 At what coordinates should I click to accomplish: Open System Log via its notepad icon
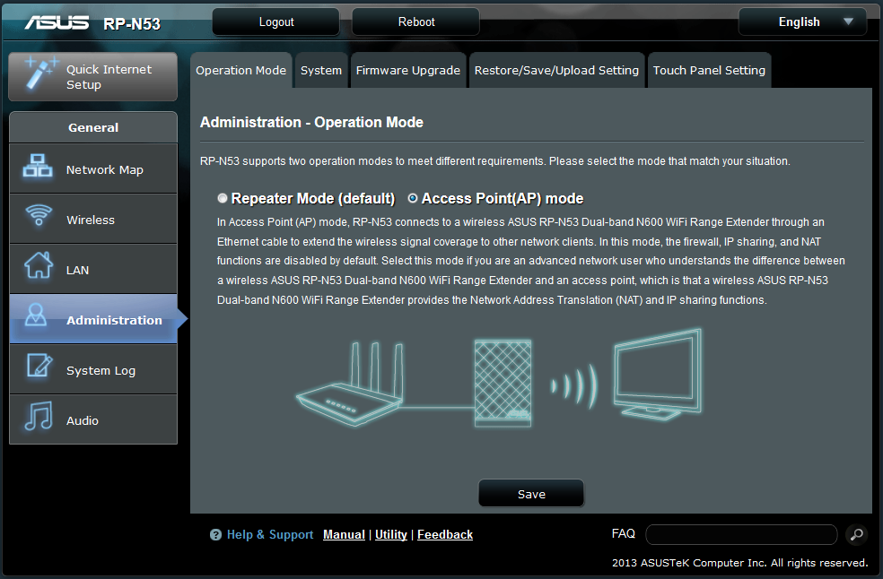38,368
